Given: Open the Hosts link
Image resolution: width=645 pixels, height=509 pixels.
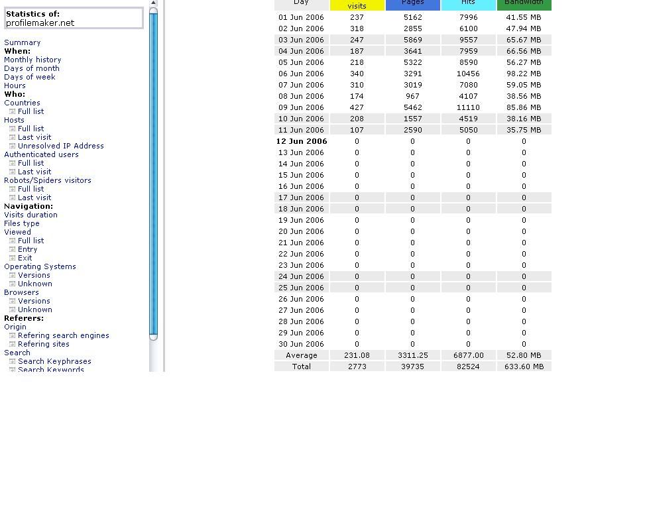Looking at the screenshot, I should pyautogui.click(x=14, y=120).
